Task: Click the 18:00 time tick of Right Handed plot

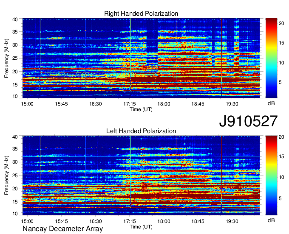Action: click(x=164, y=104)
